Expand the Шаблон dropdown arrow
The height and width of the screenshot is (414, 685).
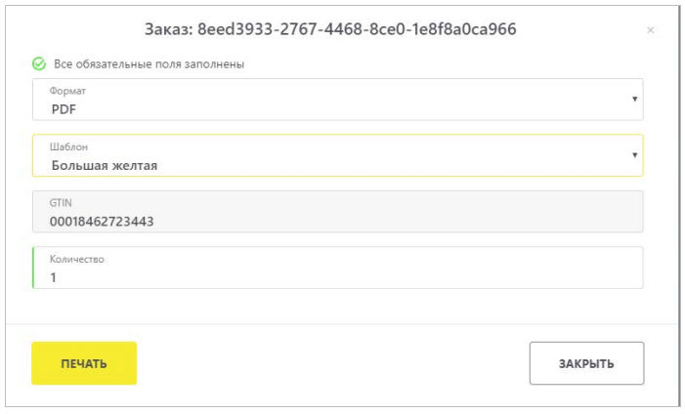tap(635, 155)
